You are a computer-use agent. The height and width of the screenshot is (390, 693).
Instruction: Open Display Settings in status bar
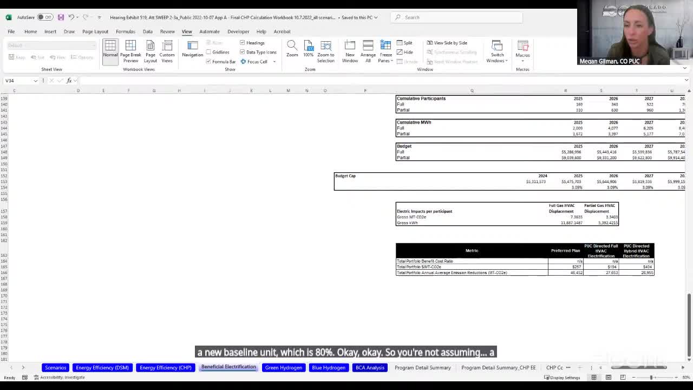coord(562,378)
